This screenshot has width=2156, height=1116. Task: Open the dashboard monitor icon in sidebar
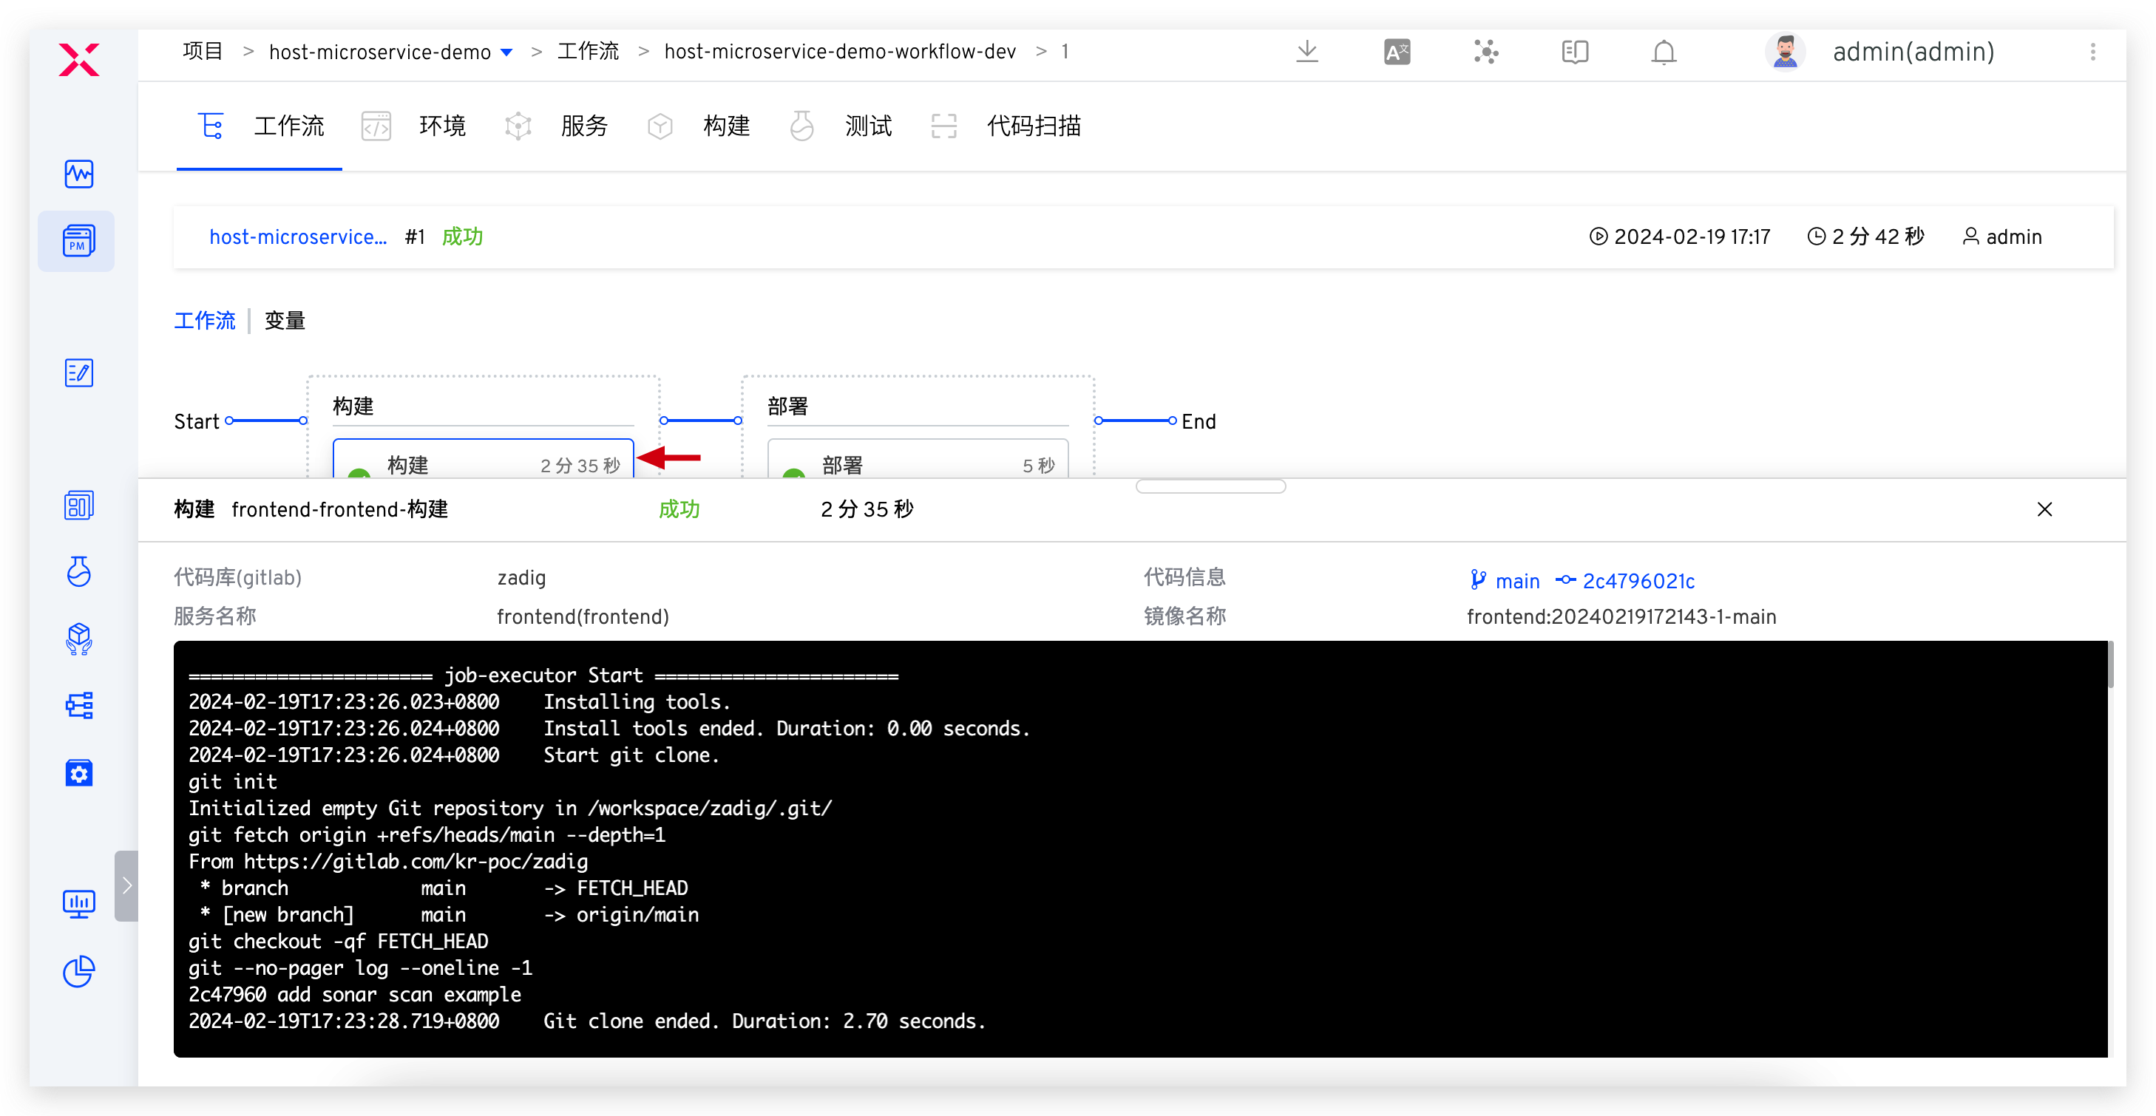pos(78,174)
